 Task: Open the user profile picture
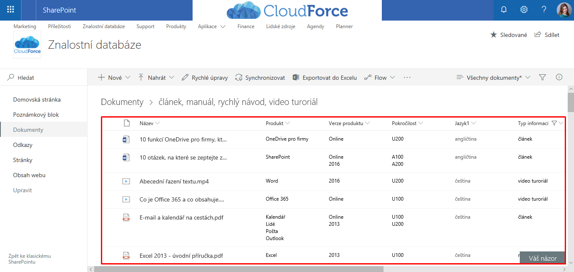pyautogui.click(x=563, y=10)
